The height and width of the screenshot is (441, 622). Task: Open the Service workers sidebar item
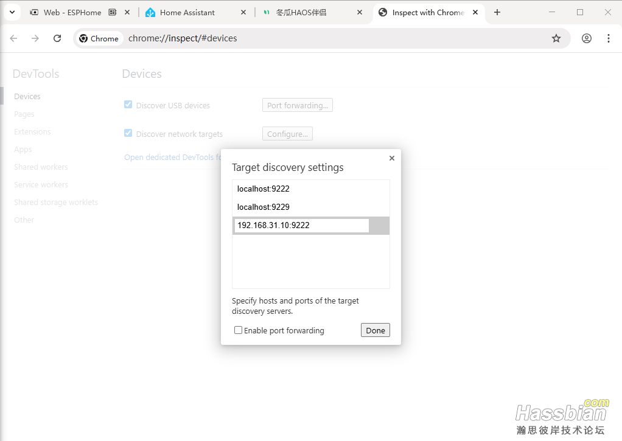41,184
